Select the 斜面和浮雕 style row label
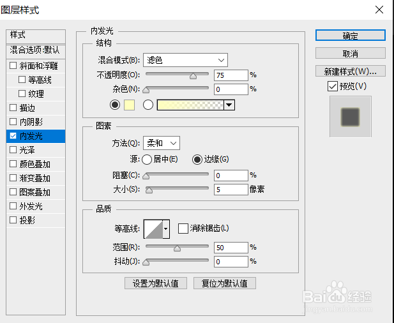The image size is (394, 323). (x=39, y=66)
